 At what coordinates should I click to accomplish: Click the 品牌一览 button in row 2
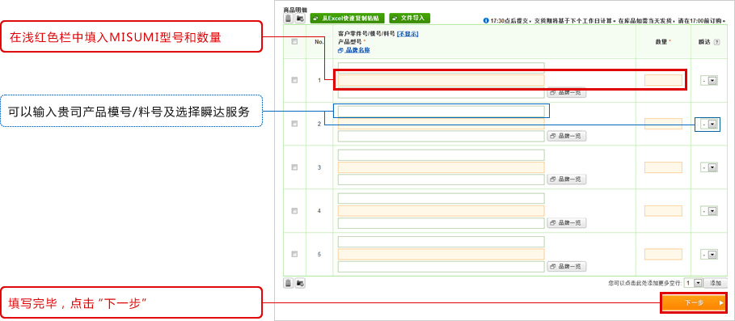tap(567, 136)
